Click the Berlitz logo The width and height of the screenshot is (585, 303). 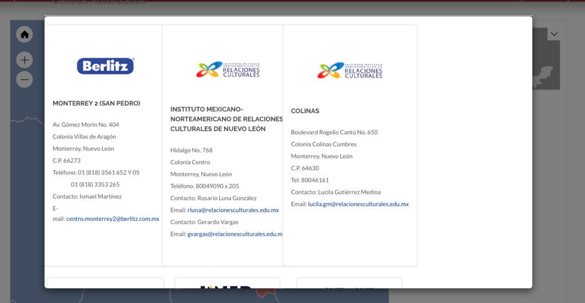pyautogui.click(x=106, y=66)
